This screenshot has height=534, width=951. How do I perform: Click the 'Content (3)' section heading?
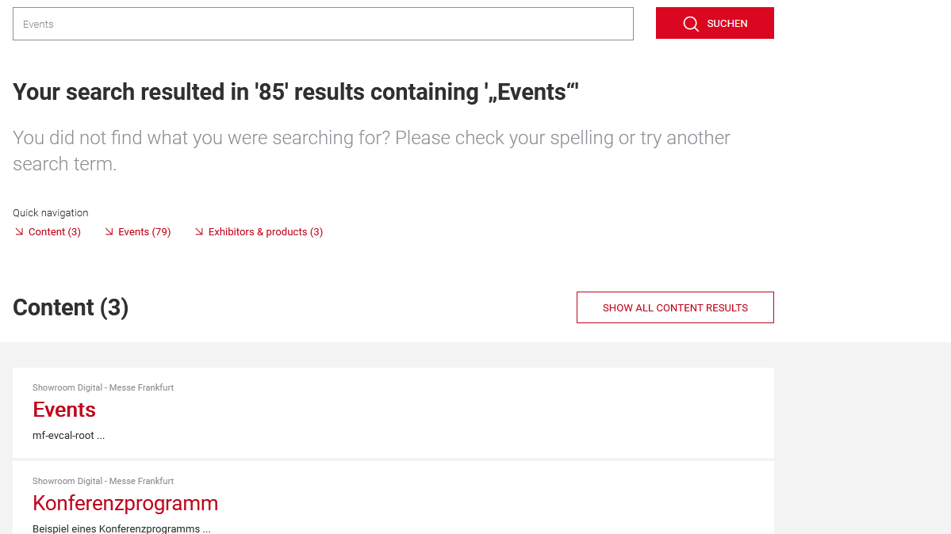pos(71,307)
